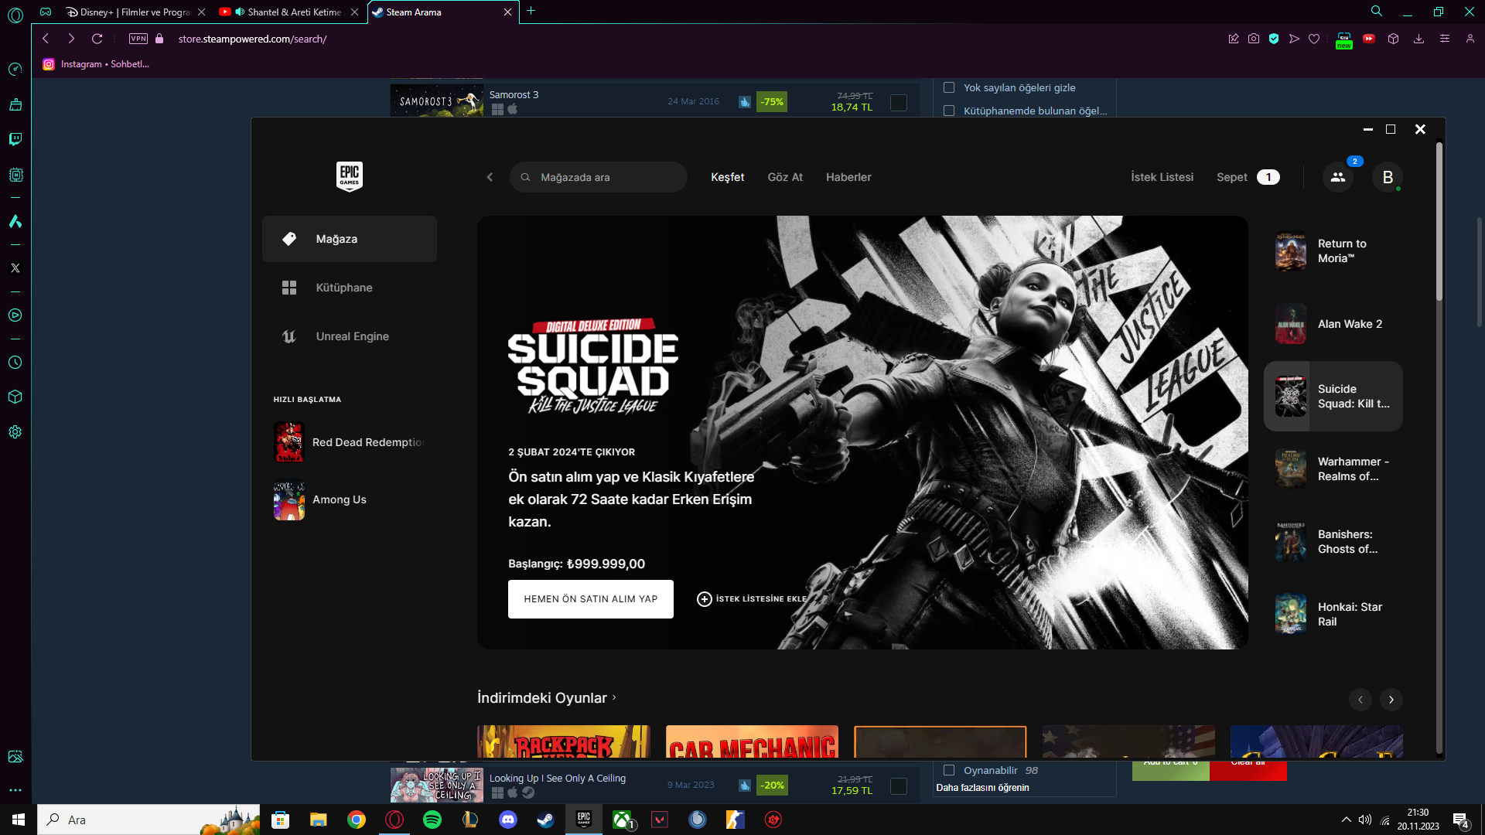Viewport: 1485px width, 835px height.
Task: Show previous discounted games with left arrow
Action: coord(1360,700)
